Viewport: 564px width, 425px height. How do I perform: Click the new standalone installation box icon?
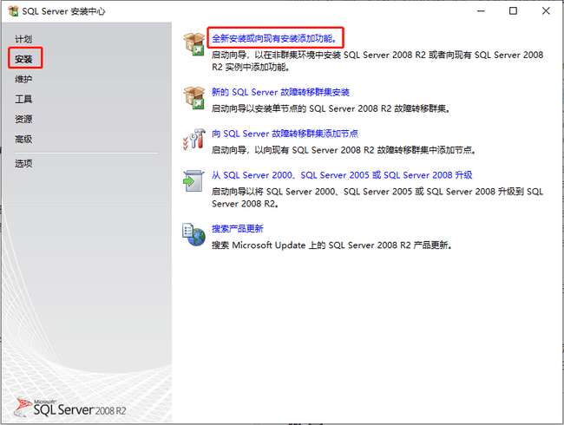(x=193, y=44)
